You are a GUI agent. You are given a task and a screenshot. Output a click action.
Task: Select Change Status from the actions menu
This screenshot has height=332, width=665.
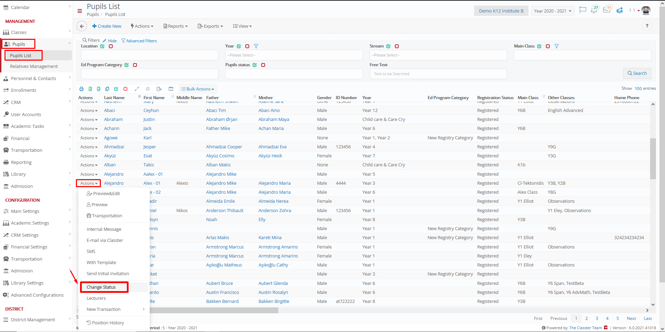(x=101, y=287)
